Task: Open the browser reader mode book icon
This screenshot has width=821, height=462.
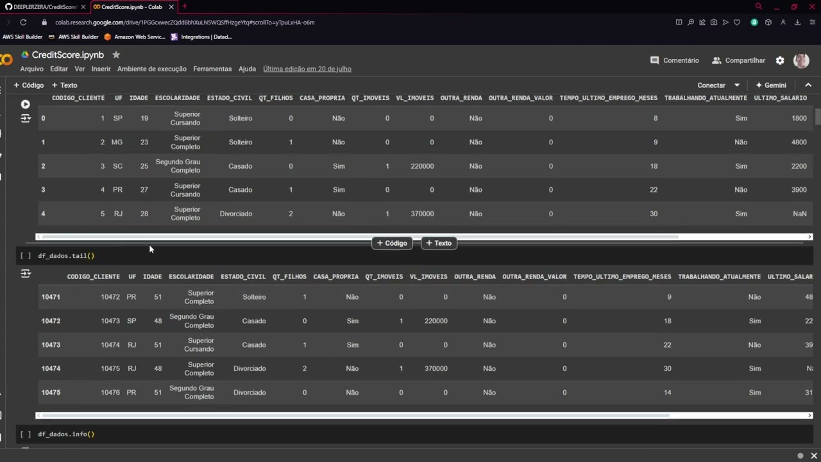Action: [x=679, y=22]
